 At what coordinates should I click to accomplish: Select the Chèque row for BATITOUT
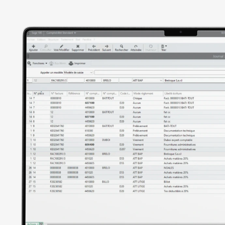(x=126, y=98)
